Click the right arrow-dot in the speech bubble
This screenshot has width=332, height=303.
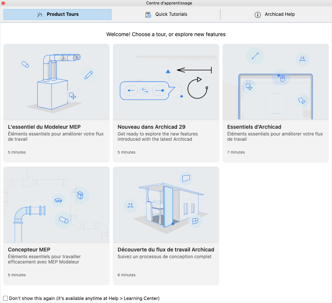tap(159, 90)
